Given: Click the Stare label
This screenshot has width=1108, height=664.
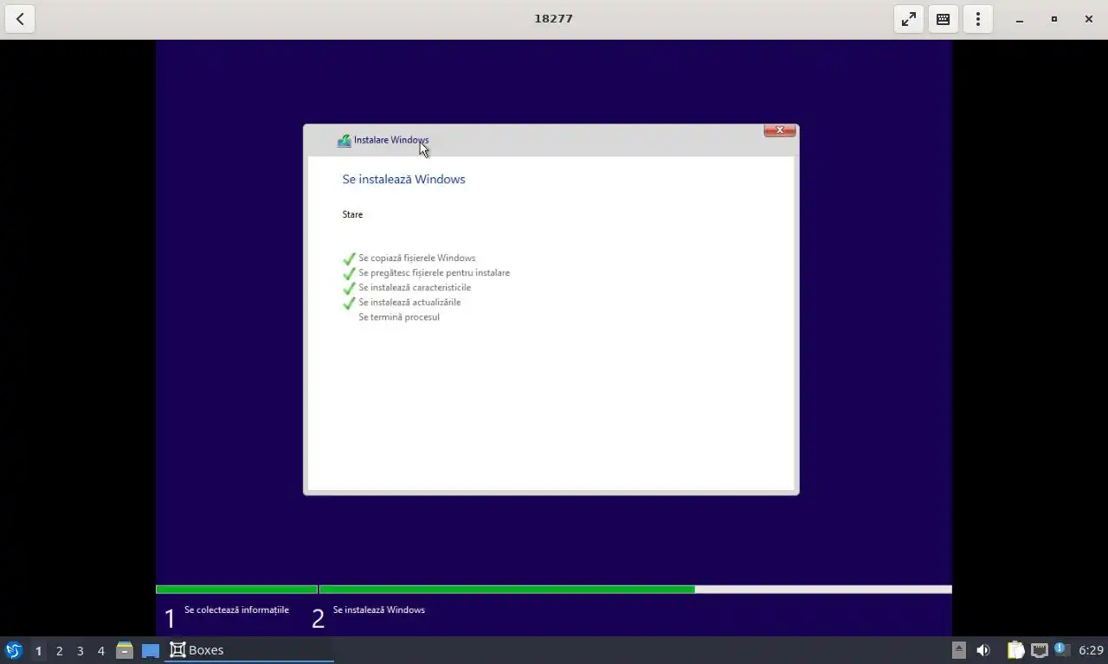Looking at the screenshot, I should point(352,214).
